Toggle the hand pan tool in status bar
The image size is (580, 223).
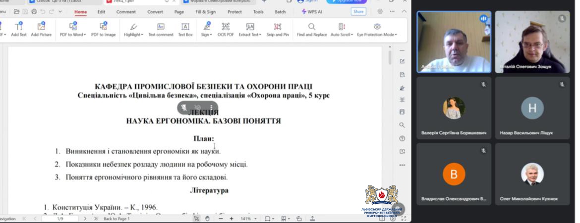coord(208,219)
